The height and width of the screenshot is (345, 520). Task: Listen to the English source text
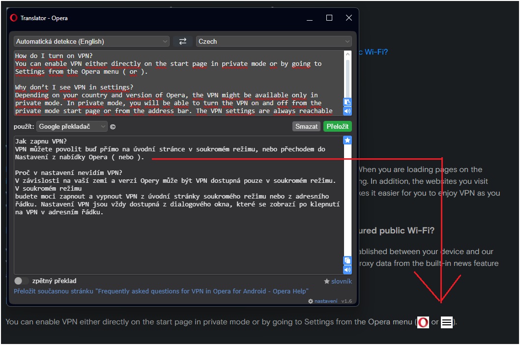pyautogui.click(x=347, y=111)
